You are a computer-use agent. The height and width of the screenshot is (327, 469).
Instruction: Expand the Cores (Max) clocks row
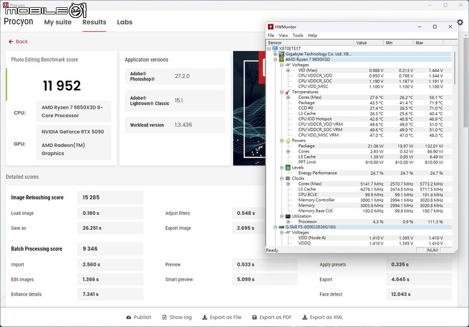click(x=288, y=184)
